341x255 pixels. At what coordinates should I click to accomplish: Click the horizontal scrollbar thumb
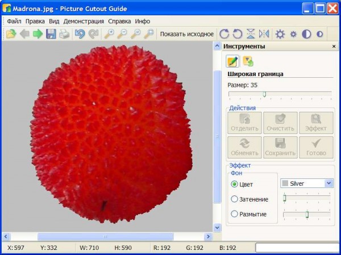click(105, 236)
